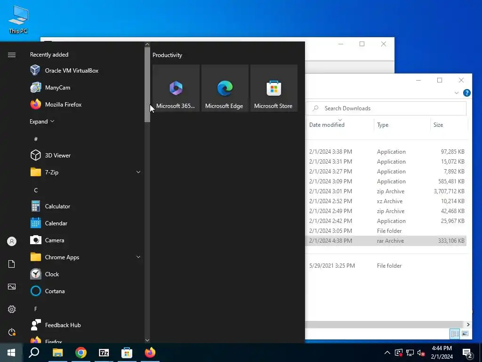Image resolution: width=482 pixels, height=362 pixels.
Task: Select the 97,285 KB Application row
Action: [x=386, y=151]
